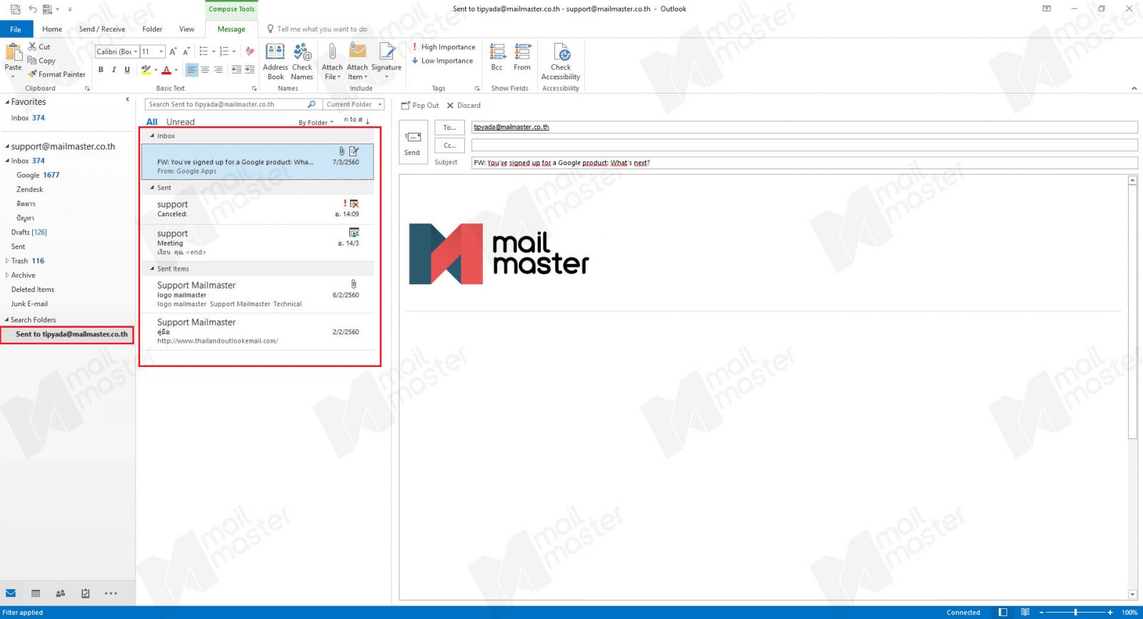Clear all formatting with the eraser icon
Image resolution: width=1143 pixels, height=619 pixels.
coord(249,51)
